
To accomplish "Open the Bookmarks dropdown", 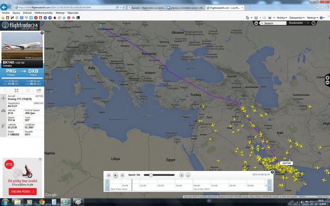I will point(299,23).
